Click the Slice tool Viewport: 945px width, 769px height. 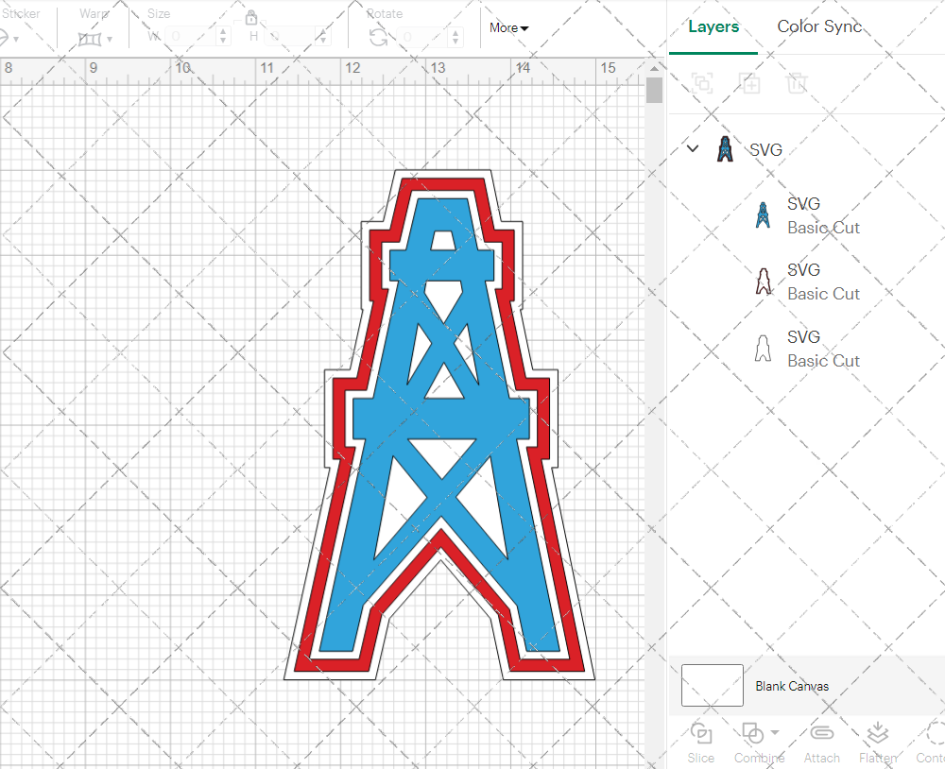(701, 742)
